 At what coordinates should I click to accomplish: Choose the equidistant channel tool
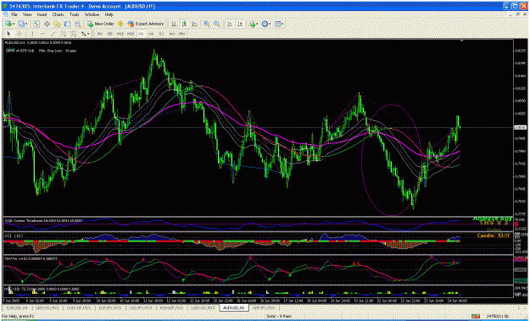pos(64,34)
